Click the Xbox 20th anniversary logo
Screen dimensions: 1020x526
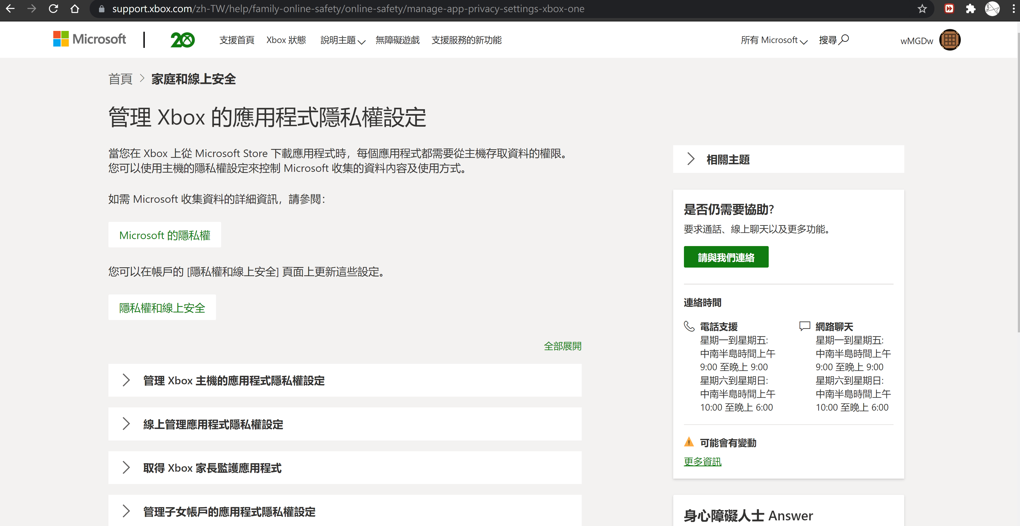pos(182,40)
